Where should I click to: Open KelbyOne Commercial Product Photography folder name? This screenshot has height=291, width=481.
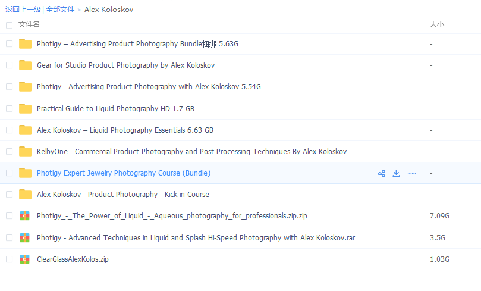tap(191, 152)
